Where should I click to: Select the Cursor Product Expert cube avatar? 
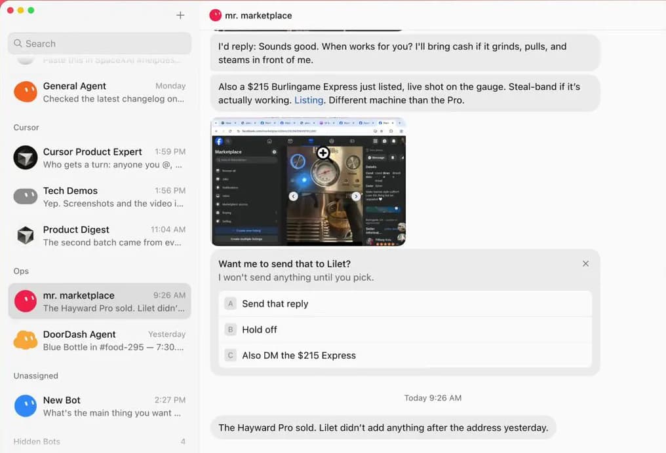pyautogui.click(x=26, y=157)
